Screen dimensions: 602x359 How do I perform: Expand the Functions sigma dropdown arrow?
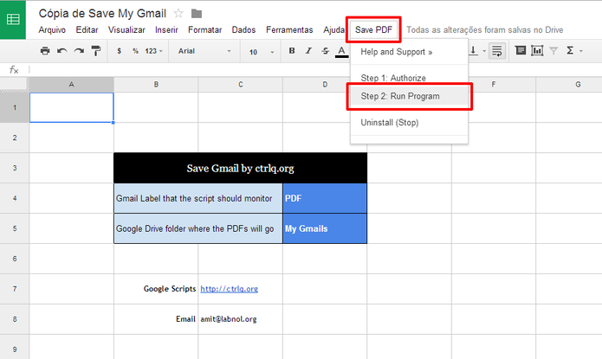tap(581, 51)
